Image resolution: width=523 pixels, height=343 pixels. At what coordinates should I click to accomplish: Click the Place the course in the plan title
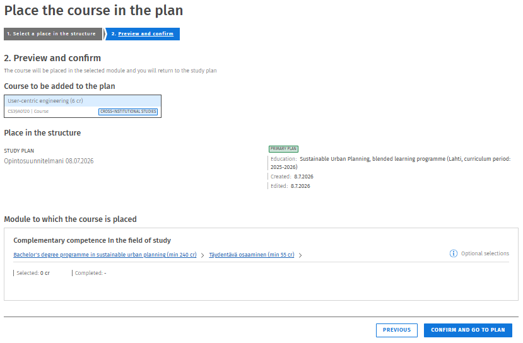click(93, 10)
